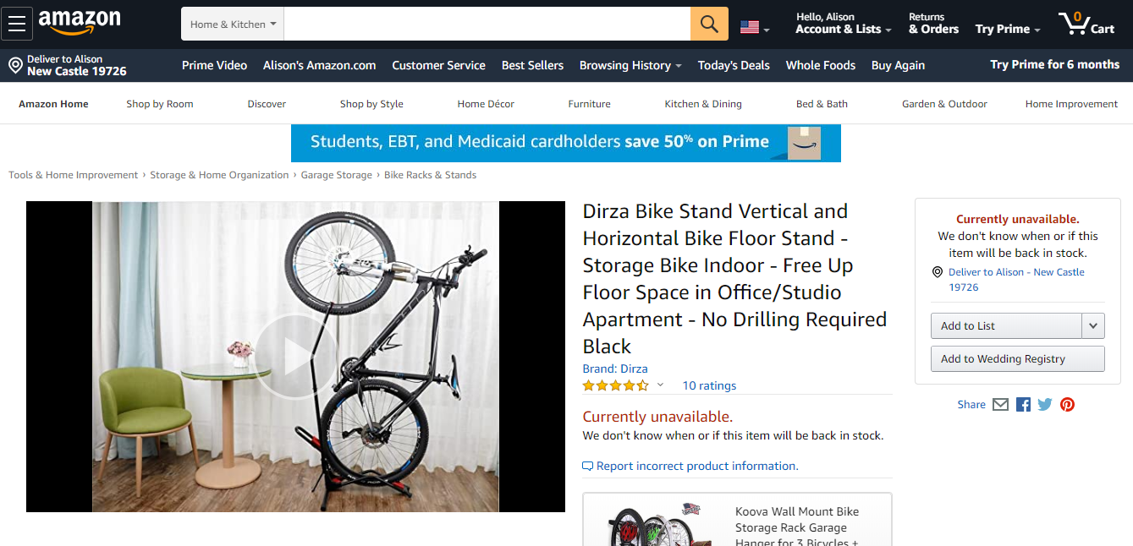Click the Amazon logo
Screen dimensions: 1133x546
coord(80,23)
